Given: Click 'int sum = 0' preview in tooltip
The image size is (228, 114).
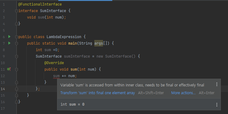Looking at the screenshot, I should click(72, 104).
